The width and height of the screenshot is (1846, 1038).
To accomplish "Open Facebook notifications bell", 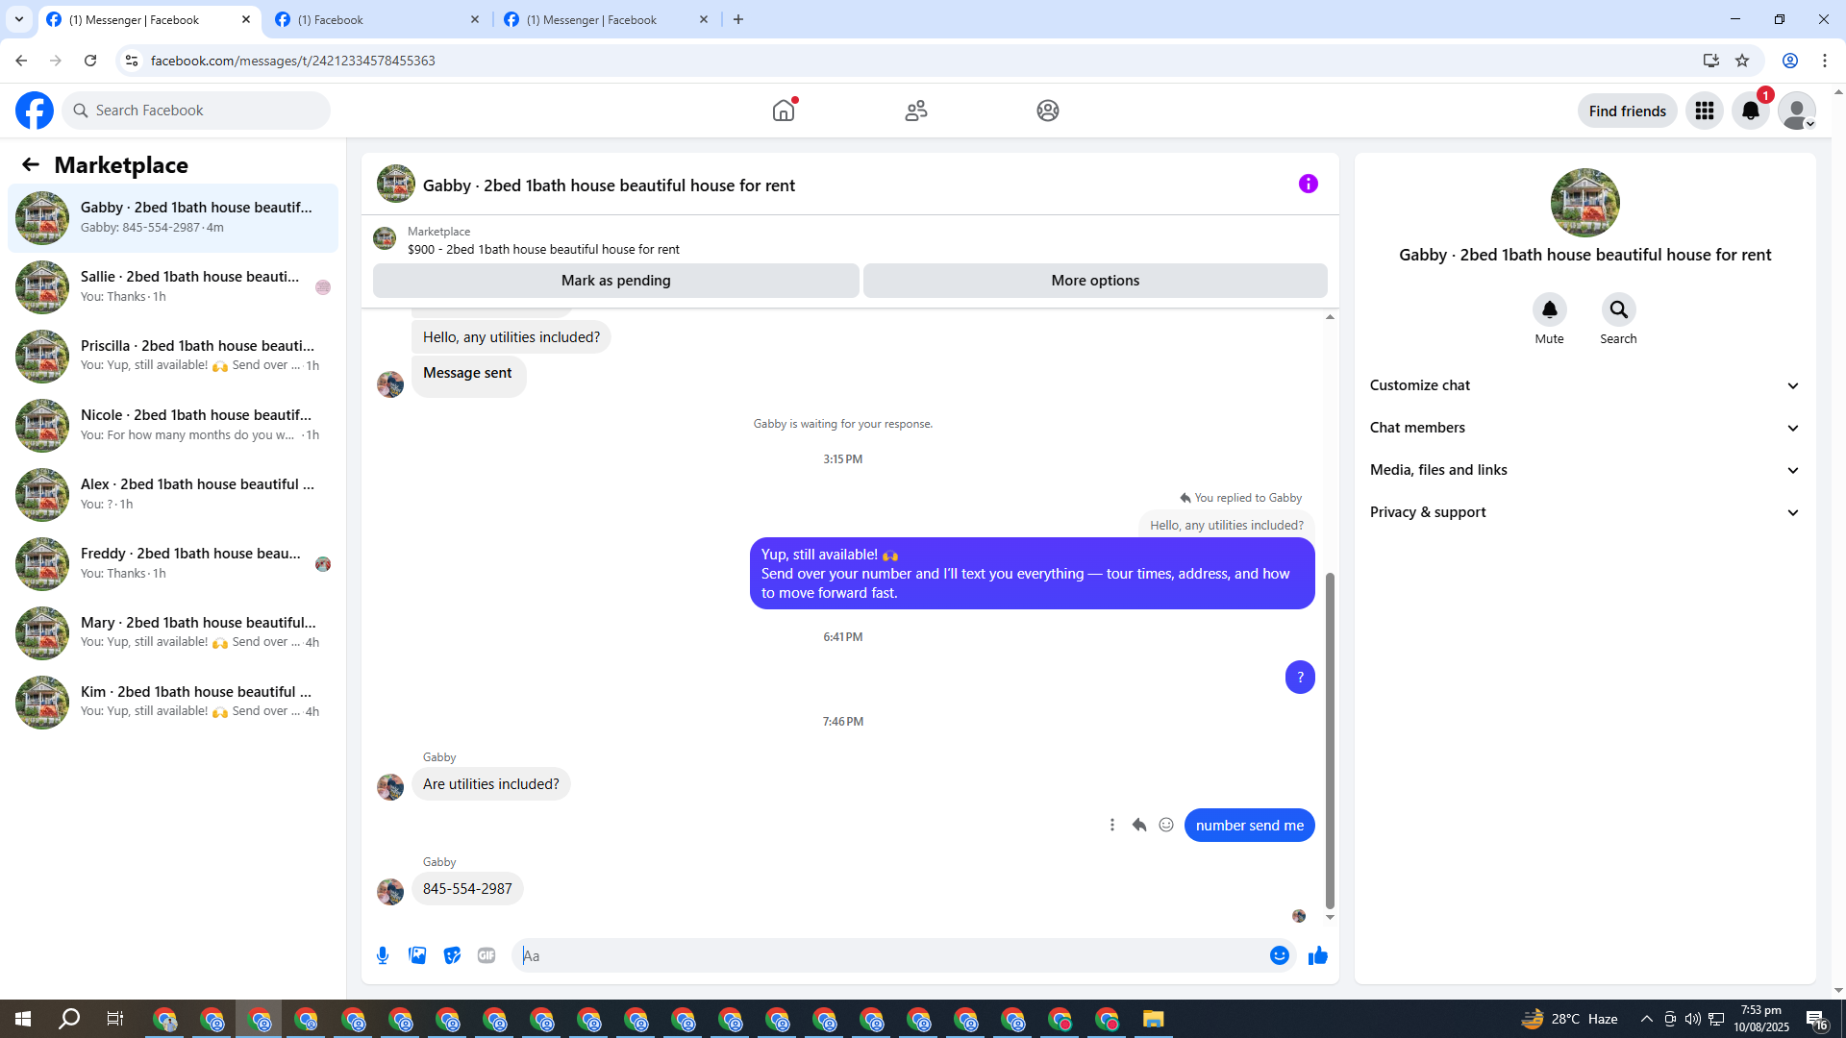I will click(x=1751, y=111).
